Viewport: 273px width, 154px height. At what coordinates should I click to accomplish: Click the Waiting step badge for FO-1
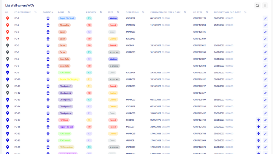coord(113,18)
